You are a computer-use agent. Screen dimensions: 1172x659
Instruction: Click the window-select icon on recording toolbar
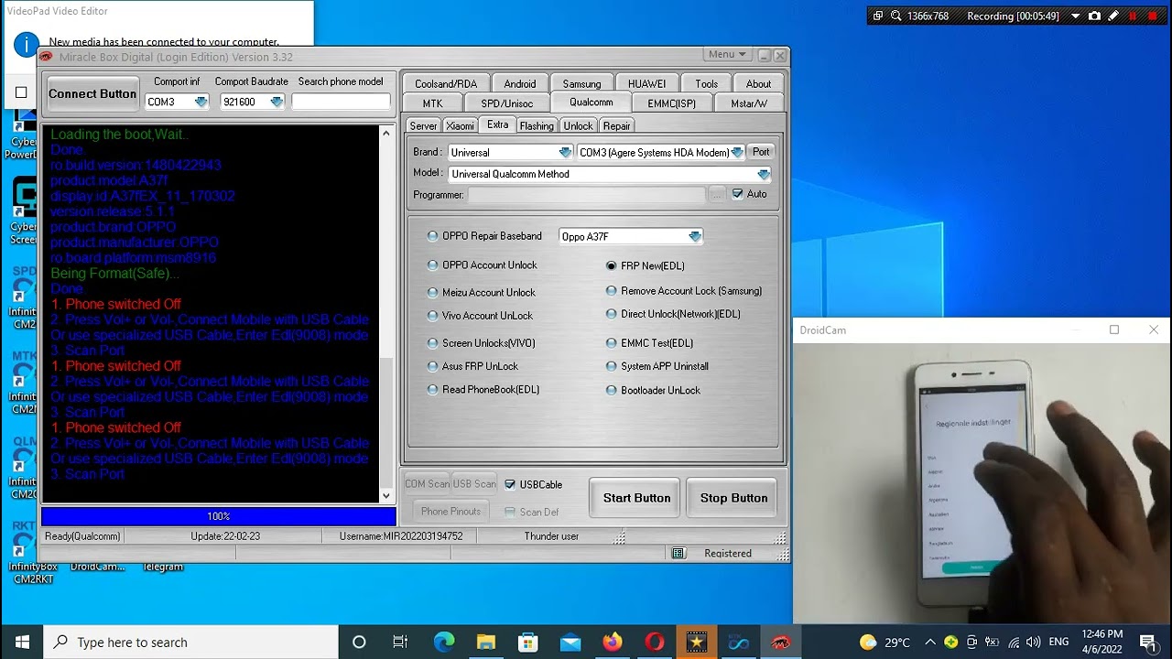pos(877,16)
